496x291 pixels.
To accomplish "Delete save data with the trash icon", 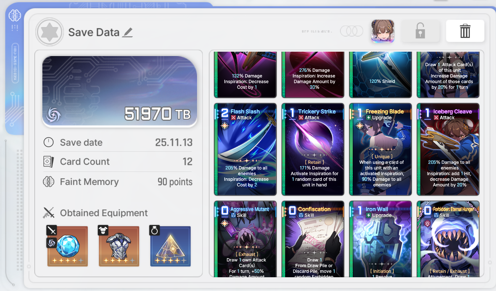I will click(x=465, y=31).
